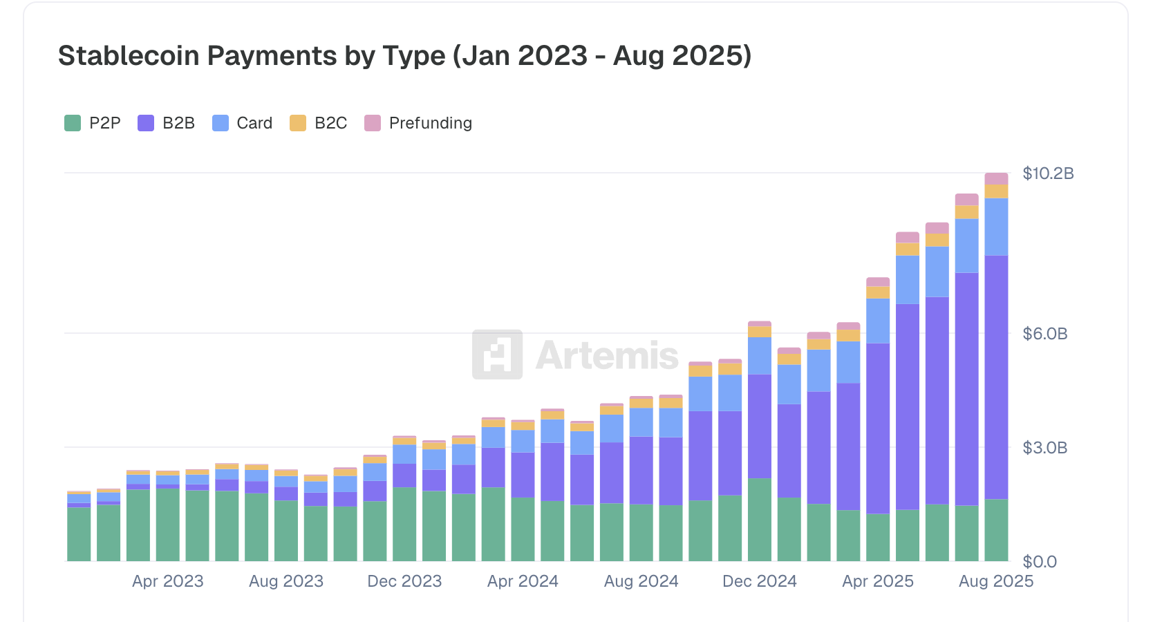
Task: Click the purple B2B legend swatch
Action: [146, 123]
